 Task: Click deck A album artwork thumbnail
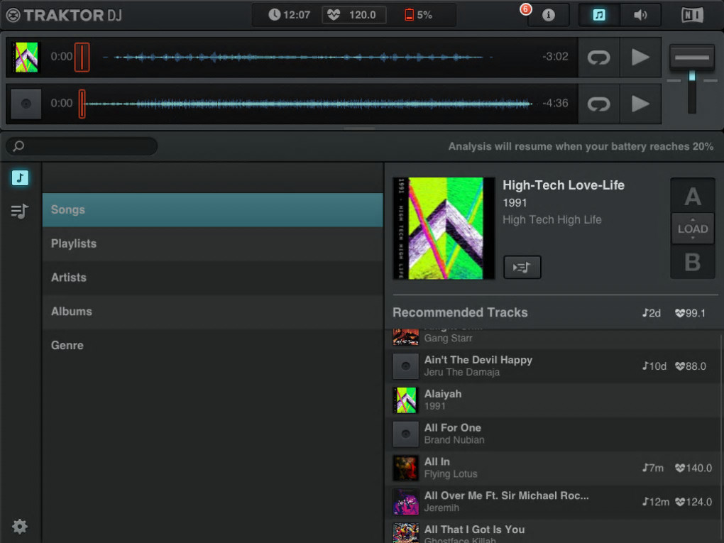(x=26, y=57)
